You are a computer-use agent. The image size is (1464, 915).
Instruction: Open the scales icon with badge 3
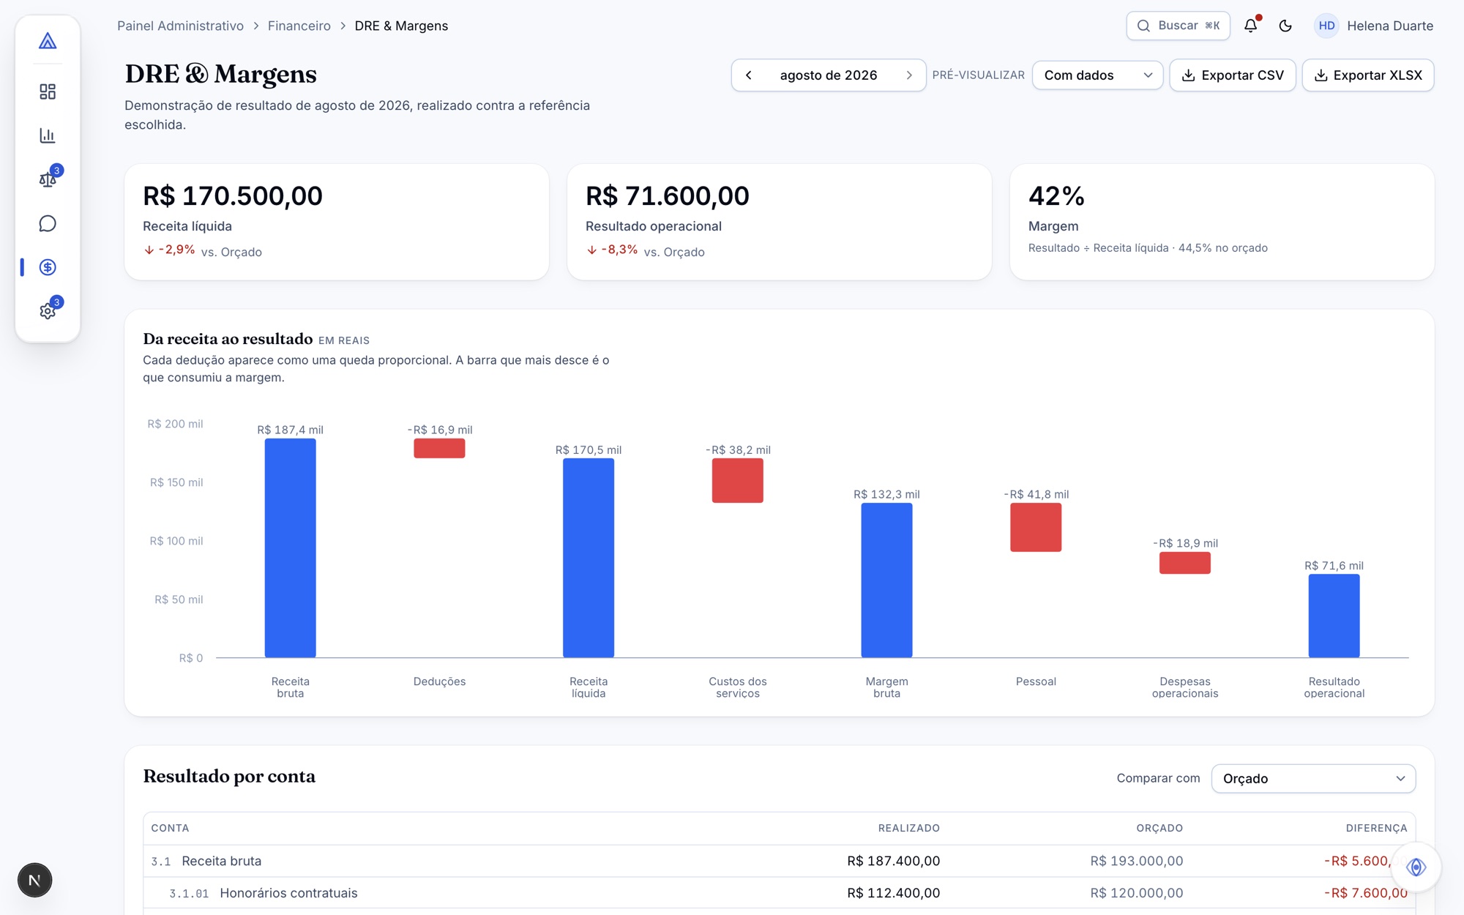pos(48,179)
